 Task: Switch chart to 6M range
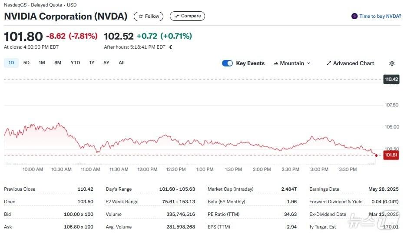(x=58, y=63)
